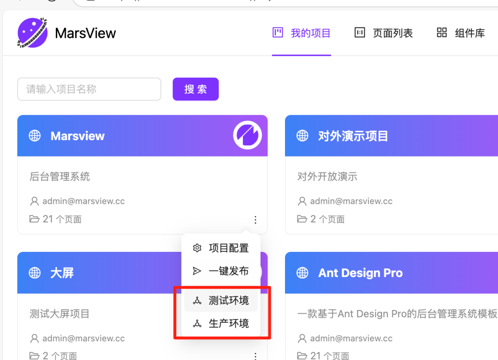The width and height of the screenshot is (498, 360).
Task: Focus the 请输入项目名称 search field
Action: tap(89, 89)
